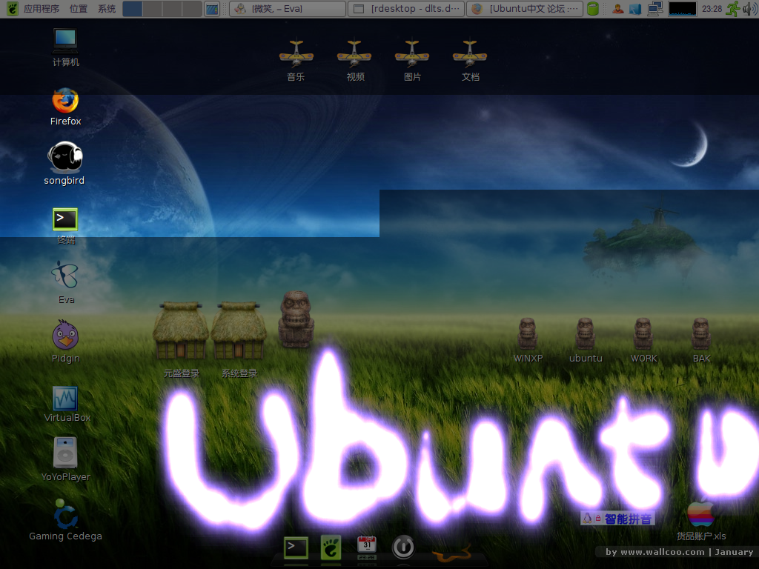Click the user avatar icon in top panel
This screenshot has height=569, width=759.
coord(617,9)
